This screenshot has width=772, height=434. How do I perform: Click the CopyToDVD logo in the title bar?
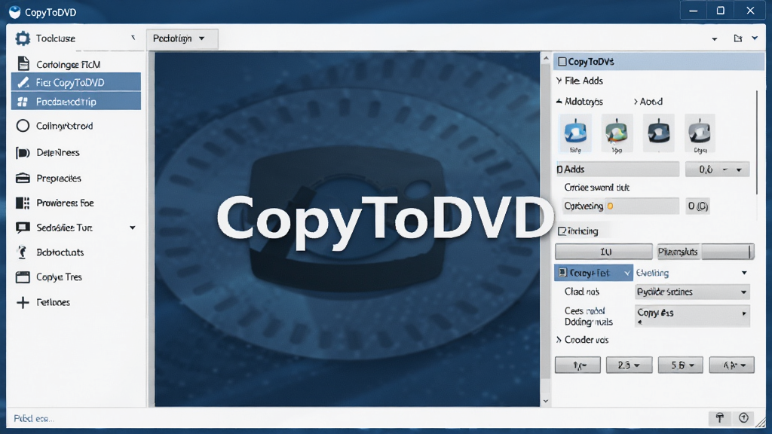click(x=15, y=12)
